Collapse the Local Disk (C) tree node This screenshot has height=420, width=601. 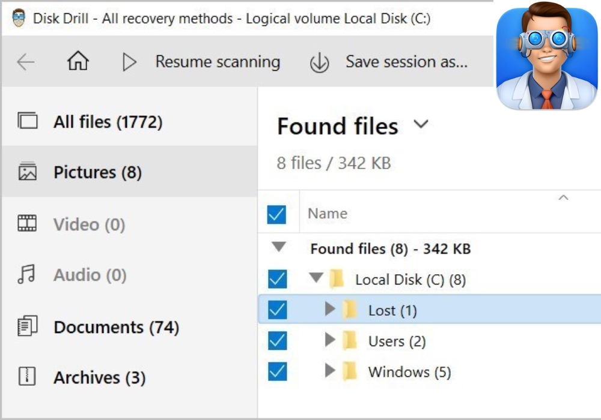click(316, 277)
